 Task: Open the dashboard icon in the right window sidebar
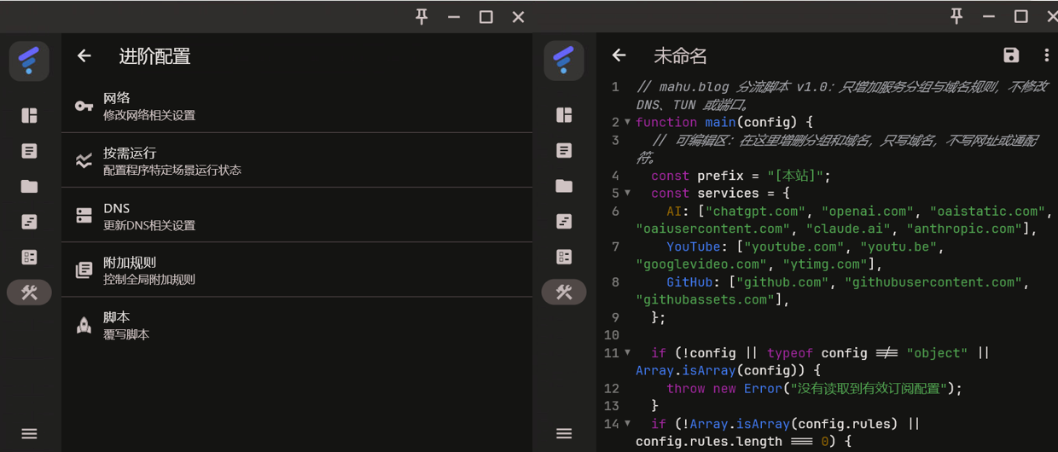(x=564, y=115)
